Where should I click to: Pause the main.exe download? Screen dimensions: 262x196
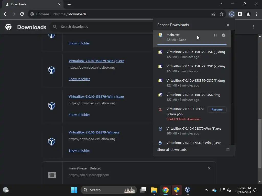215,35
